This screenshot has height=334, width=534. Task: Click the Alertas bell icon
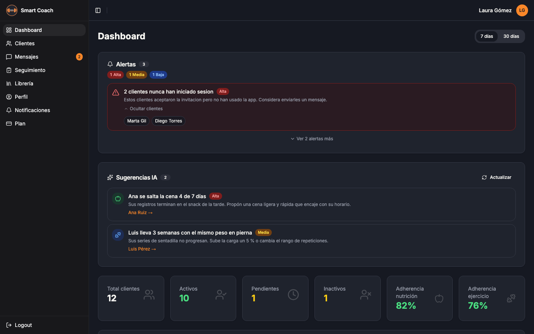point(110,64)
